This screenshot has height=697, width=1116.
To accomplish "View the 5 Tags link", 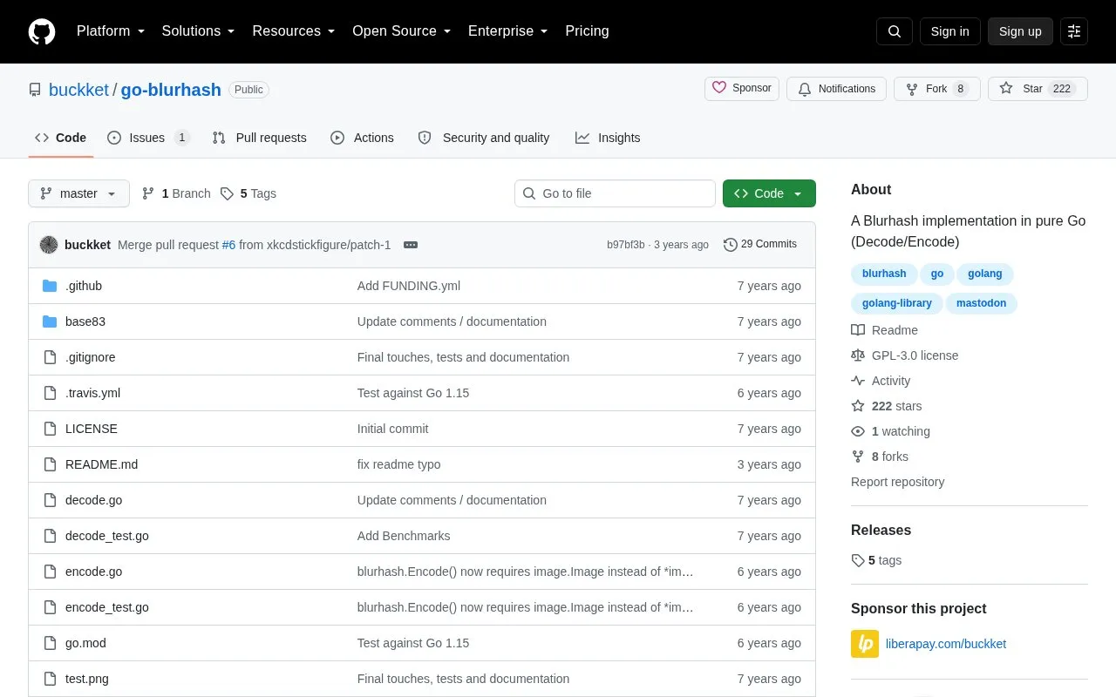I will pos(248,193).
